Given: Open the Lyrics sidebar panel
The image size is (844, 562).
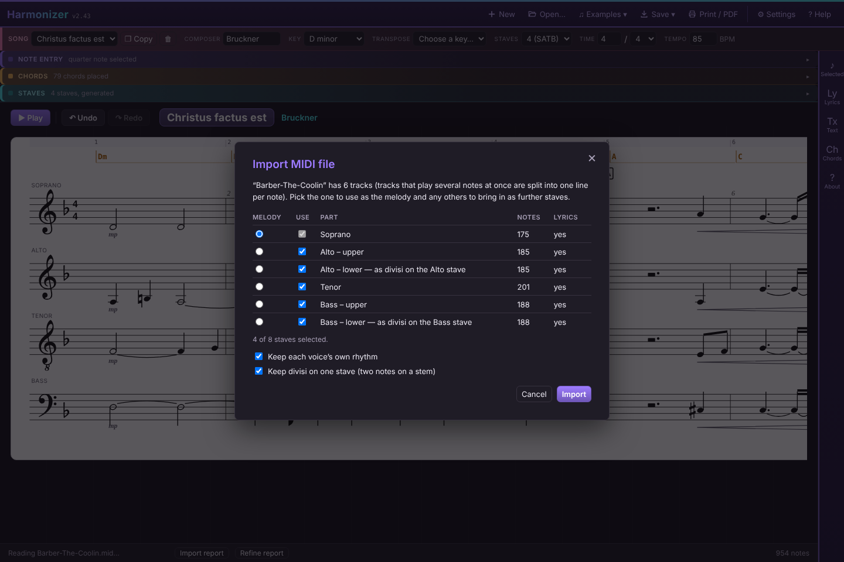Looking at the screenshot, I should click(x=832, y=97).
